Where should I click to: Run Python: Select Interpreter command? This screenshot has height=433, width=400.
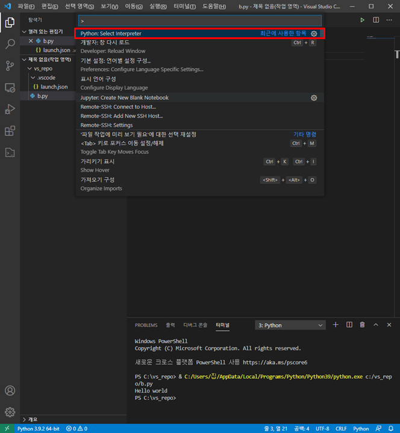(x=199, y=34)
